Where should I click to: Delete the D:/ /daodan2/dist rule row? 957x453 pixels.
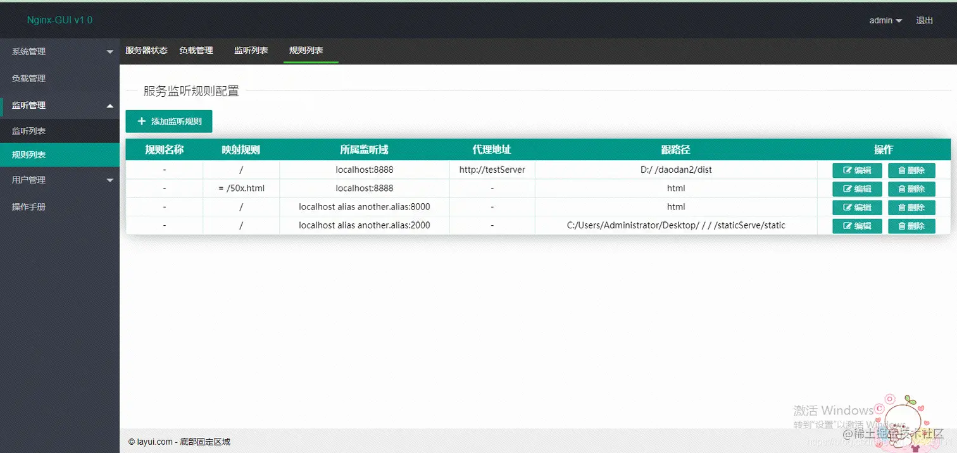pyautogui.click(x=911, y=171)
